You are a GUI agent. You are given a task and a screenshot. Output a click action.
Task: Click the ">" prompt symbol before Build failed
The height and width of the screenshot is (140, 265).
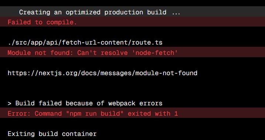[10, 104]
